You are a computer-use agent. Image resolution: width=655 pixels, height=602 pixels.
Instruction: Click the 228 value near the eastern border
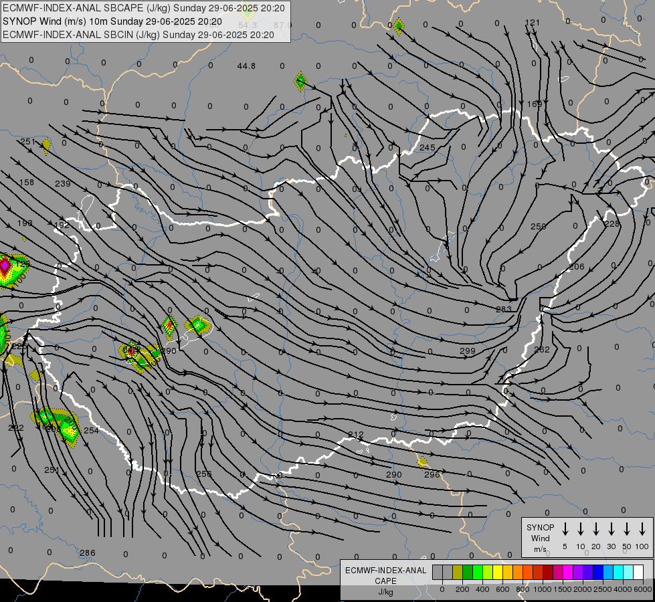tap(612, 224)
